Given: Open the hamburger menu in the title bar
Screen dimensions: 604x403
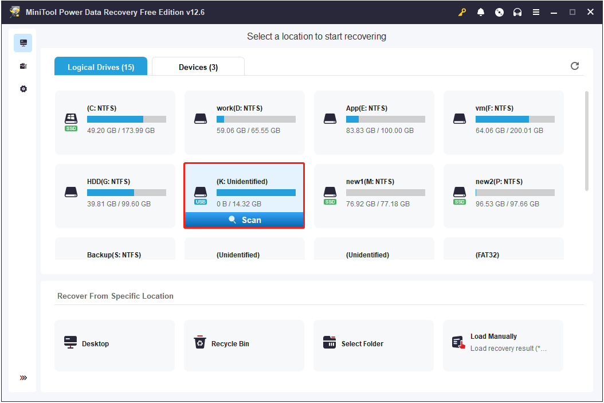Looking at the screenshot, I should point(536,11).
